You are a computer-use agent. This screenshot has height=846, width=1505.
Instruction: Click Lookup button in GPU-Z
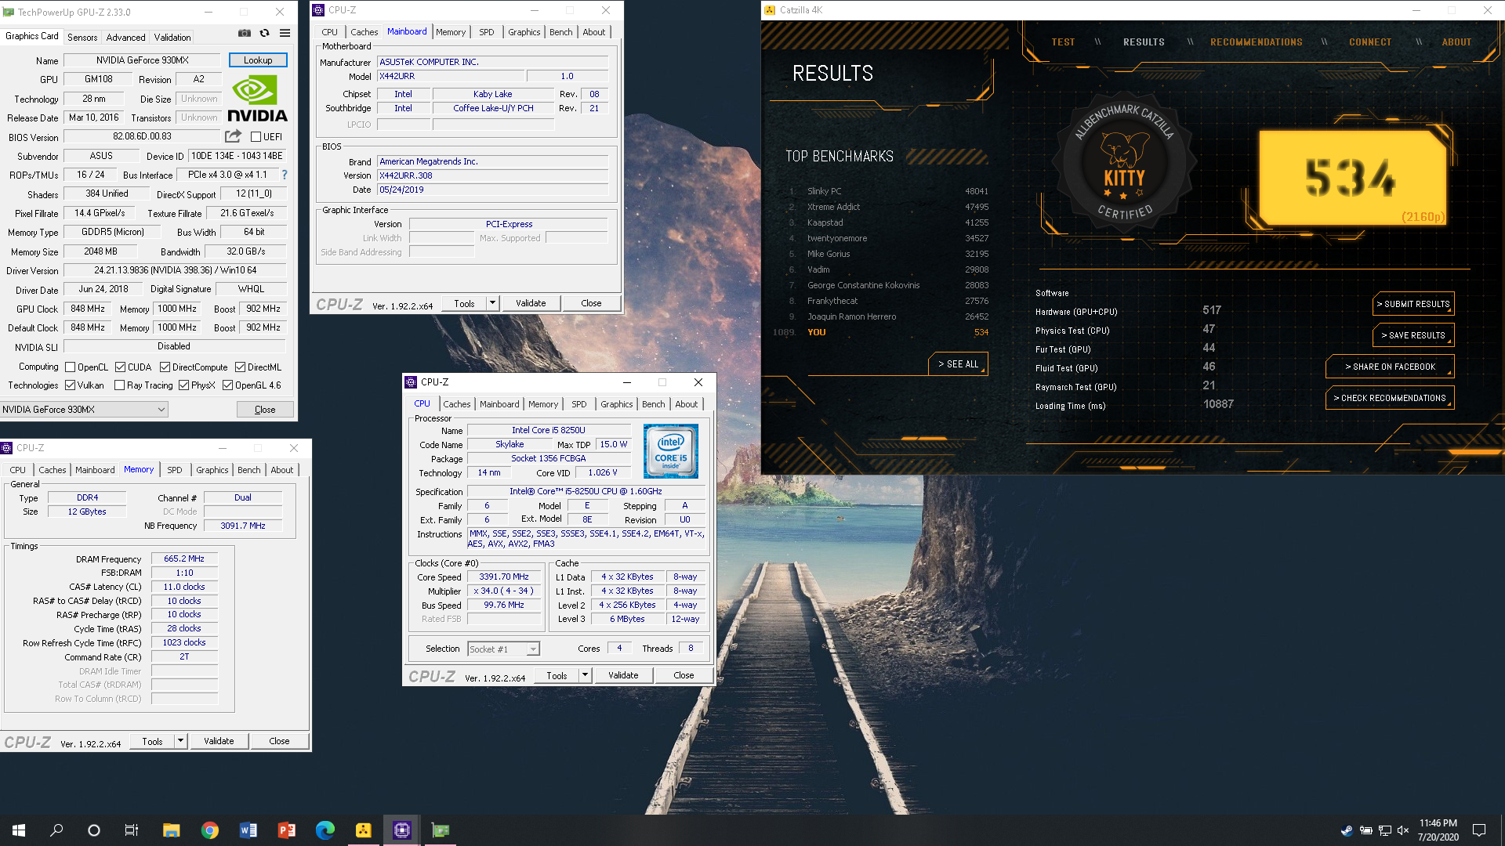(x=258, y=60)
